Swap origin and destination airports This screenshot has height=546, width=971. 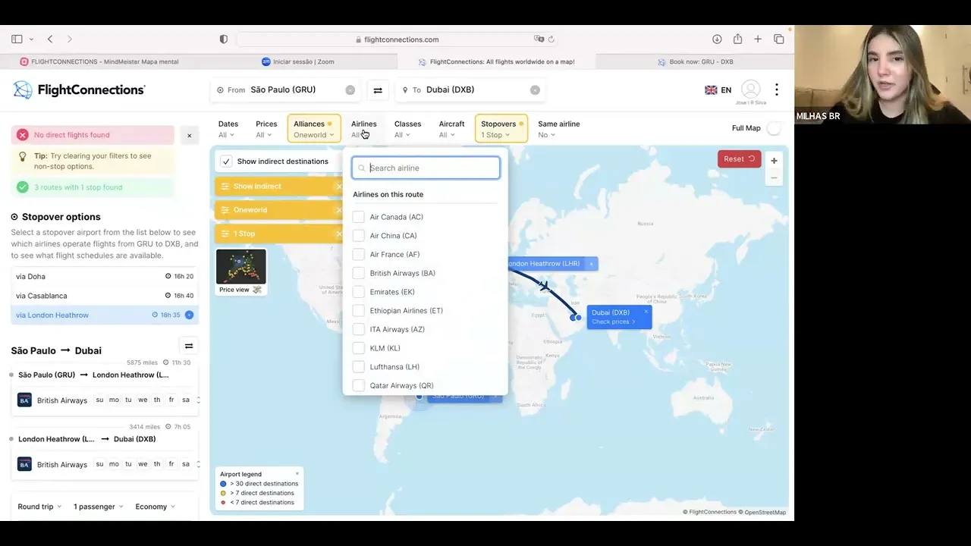click(x=378, y=90)
